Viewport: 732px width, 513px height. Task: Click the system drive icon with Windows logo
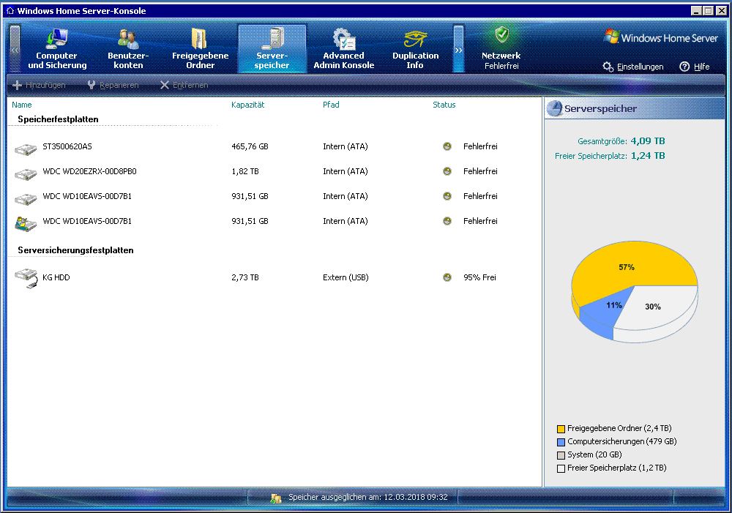[x=26, y=222]
